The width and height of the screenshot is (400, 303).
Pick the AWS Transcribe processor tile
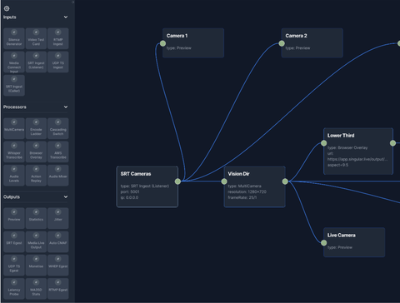coord(58,151)
